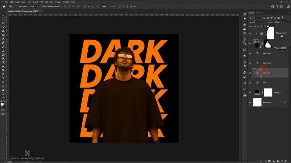
Task: Open the search icon at top right
Action: (x=277, y=6)
